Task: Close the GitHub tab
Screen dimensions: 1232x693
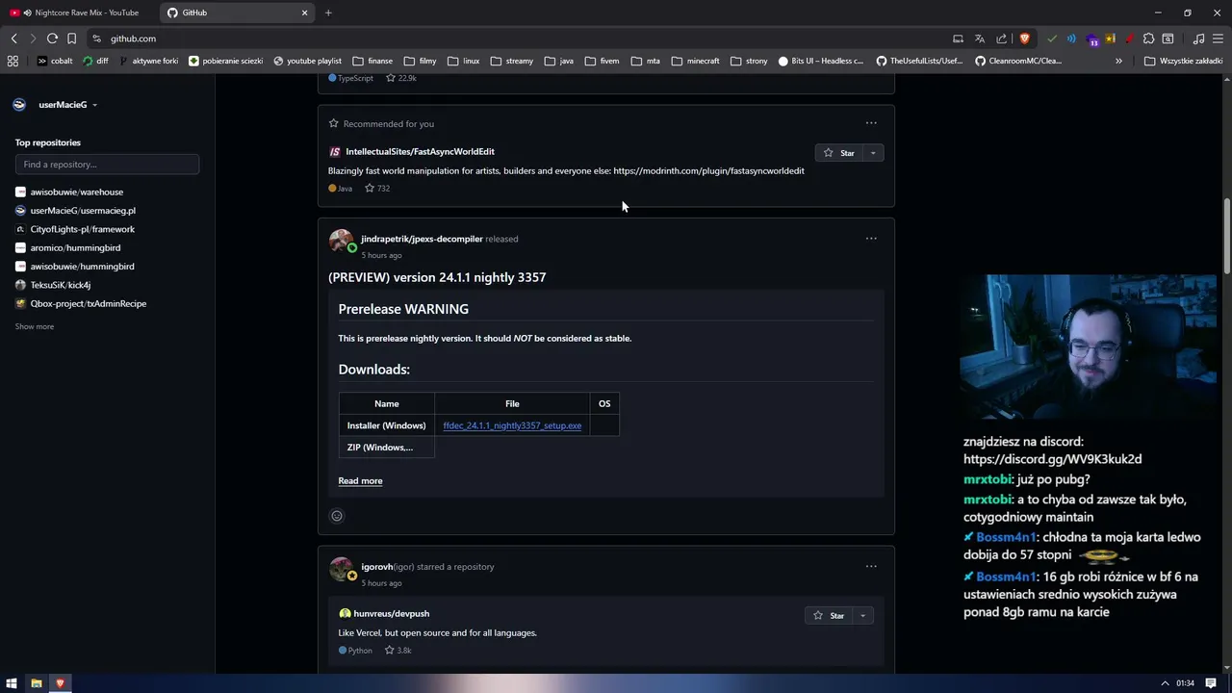Action: (x=304, y=13)
